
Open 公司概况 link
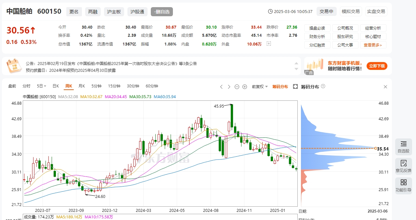coord(345,28)
